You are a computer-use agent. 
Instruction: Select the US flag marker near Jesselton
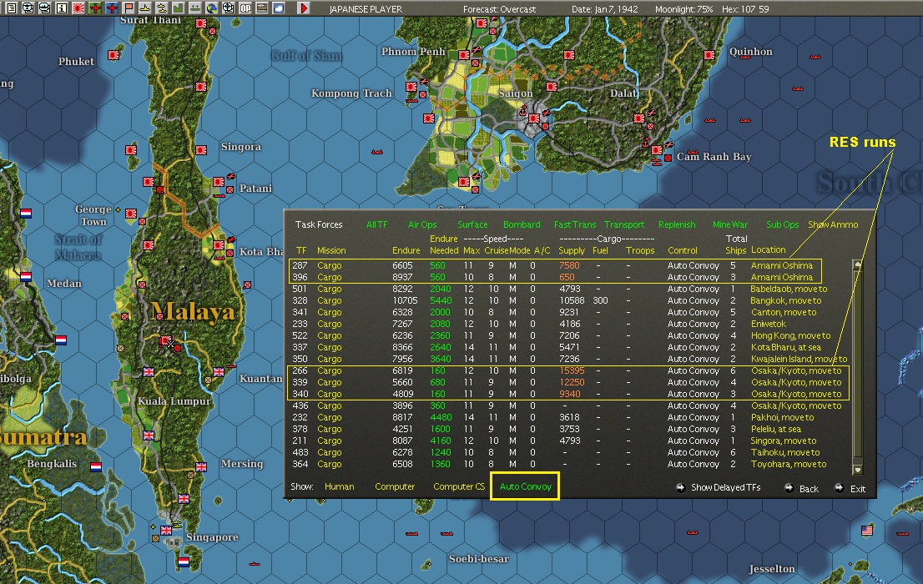867,531
